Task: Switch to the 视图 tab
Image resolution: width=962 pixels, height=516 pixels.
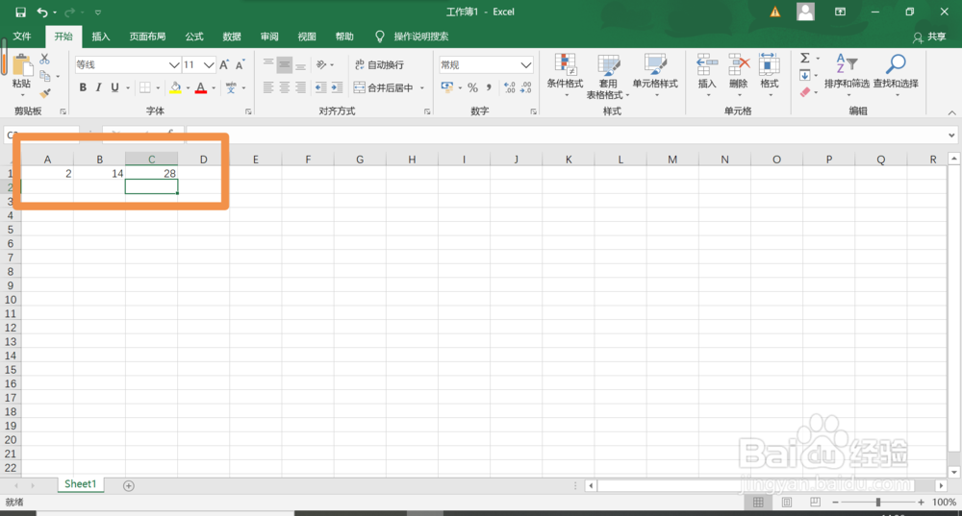Action: point(307,37)
